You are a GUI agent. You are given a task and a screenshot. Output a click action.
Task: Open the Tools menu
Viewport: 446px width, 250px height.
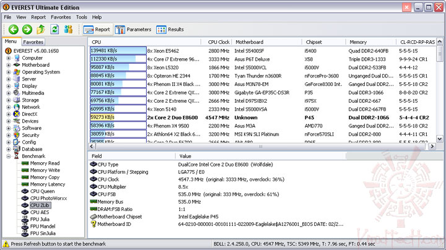coord(81,17)
